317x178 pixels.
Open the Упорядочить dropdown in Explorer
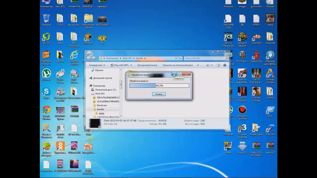(x=97, y=65)
